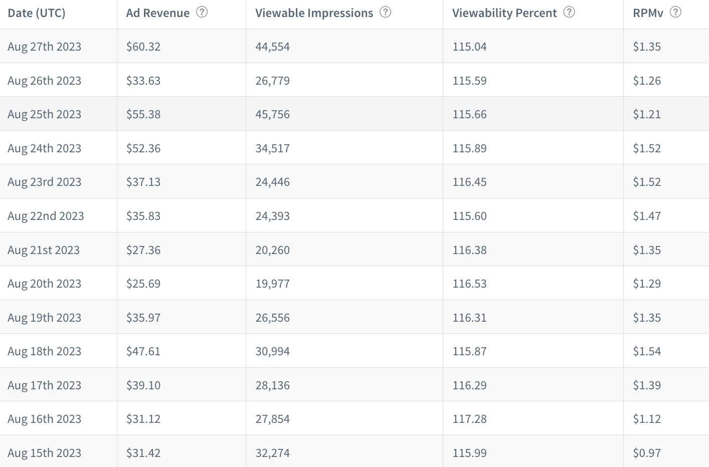Click the Ad Revenue help icon

tap(202, 12)
